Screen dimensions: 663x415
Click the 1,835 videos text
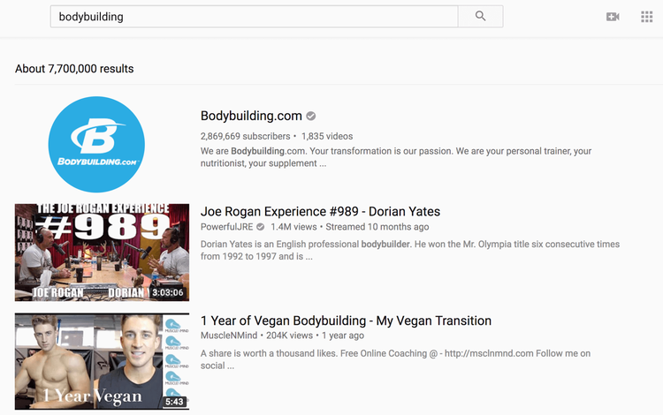(327, 136)
